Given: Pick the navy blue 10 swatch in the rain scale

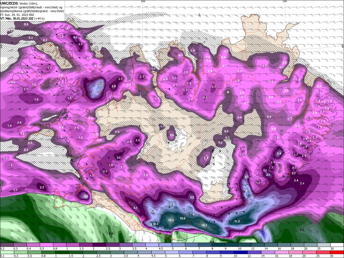Looking at the screenshot, I should pos(240,252).
